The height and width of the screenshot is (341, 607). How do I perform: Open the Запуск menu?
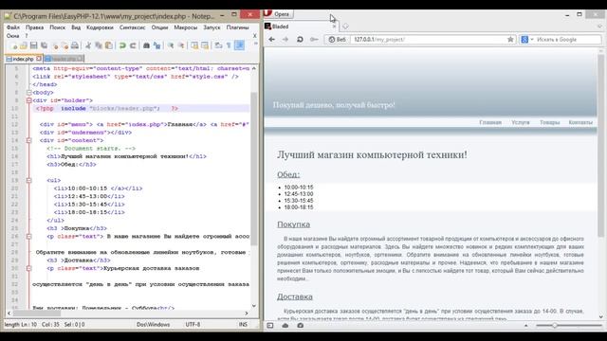(212, 27)
